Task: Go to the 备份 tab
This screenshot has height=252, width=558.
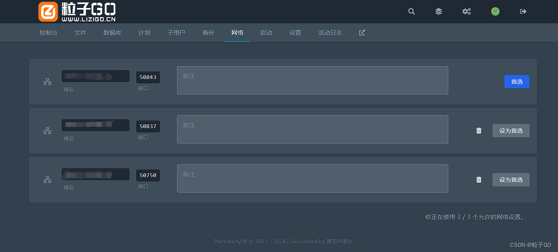Action: click(208, 33)
